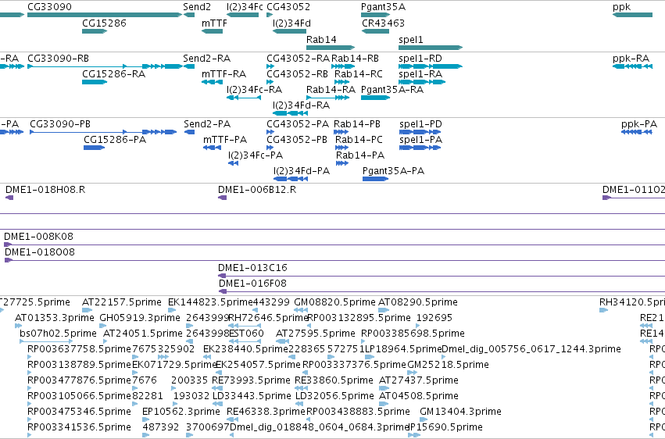The height and width of the screenshot is (439, 665).
Task: Select the DME1-013C16 clone label
Action: (x=252, y=267)
